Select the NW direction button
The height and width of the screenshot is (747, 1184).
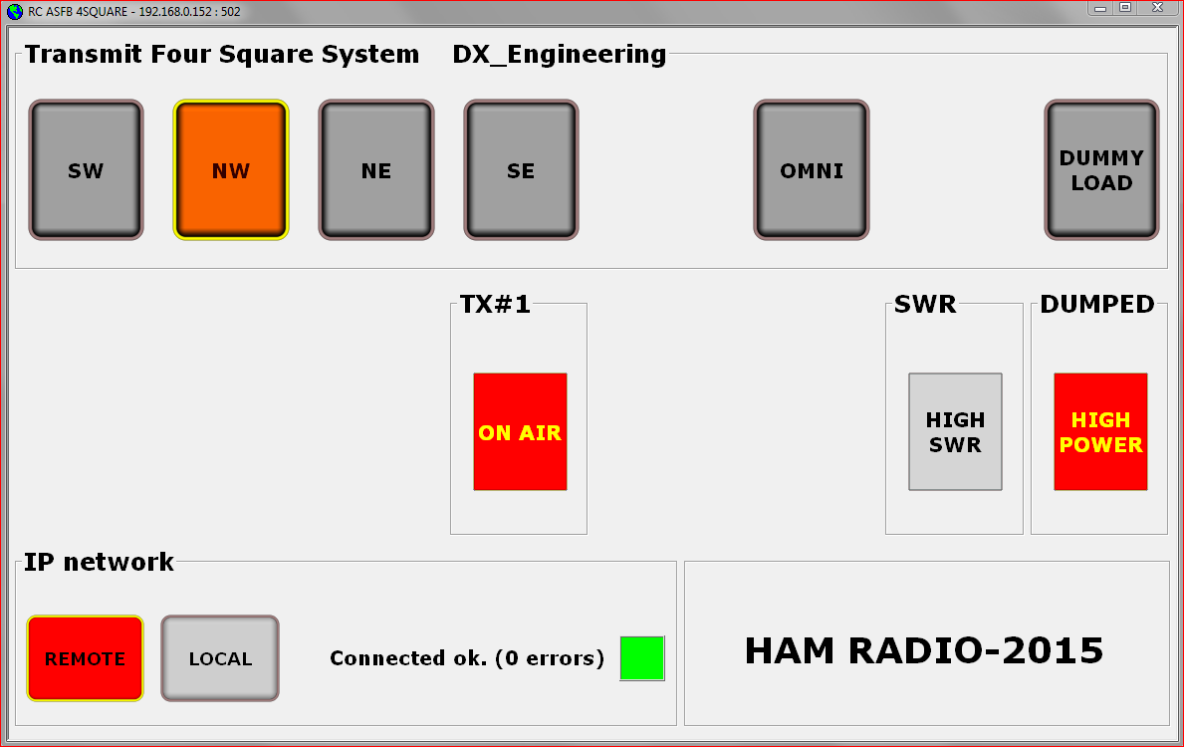pyautogui.click(x=231, y=170)
